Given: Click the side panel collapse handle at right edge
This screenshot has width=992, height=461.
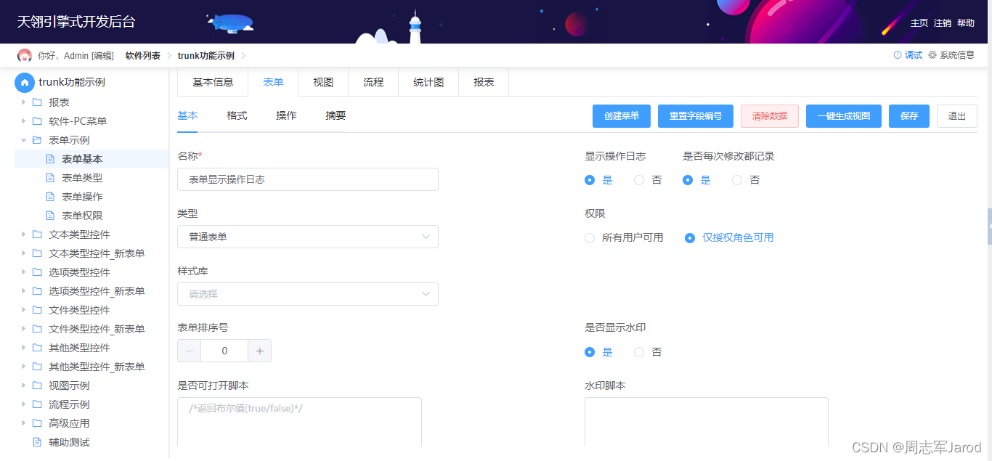Looking at the screenshot, I should point(989,228).
